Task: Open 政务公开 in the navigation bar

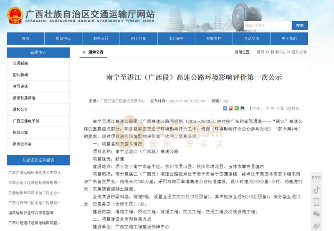Action: click(x=101, y=38)
